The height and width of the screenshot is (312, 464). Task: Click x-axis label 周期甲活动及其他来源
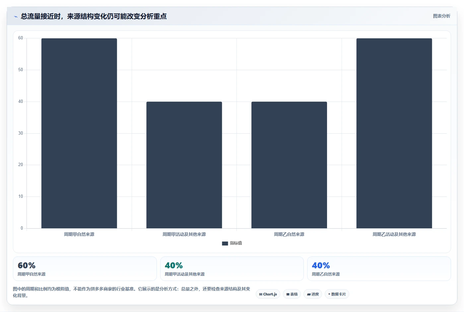point(184,234)
